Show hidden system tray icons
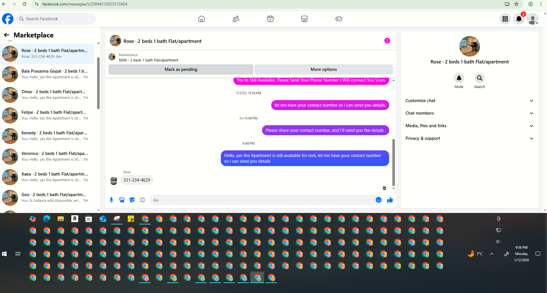This screenshot has width=547, height=293. point(492,254)
